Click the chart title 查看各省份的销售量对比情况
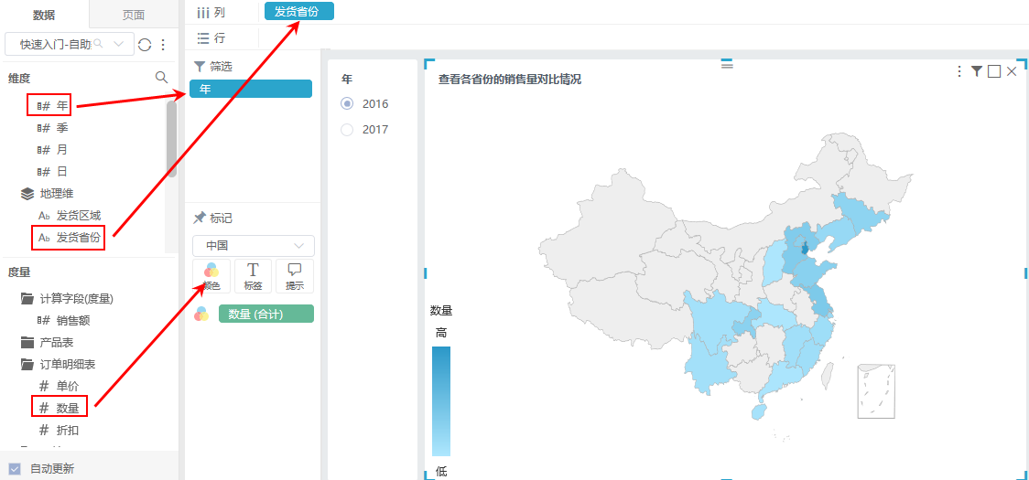This screenshot has height=480, width=1029. point(509,80)
